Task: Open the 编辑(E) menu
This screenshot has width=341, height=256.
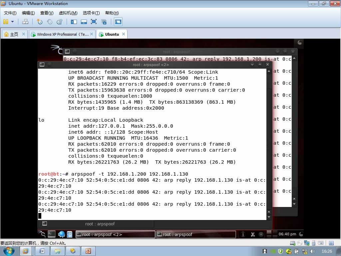Action: click(28, 13)
